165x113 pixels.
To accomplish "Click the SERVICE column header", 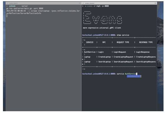I will click(90, 42).
